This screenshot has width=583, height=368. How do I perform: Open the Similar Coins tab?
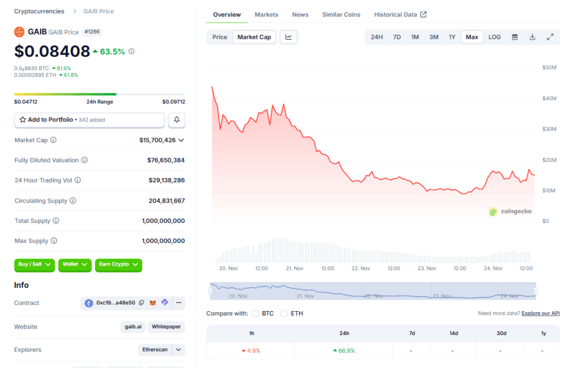[x=341, y=15]
